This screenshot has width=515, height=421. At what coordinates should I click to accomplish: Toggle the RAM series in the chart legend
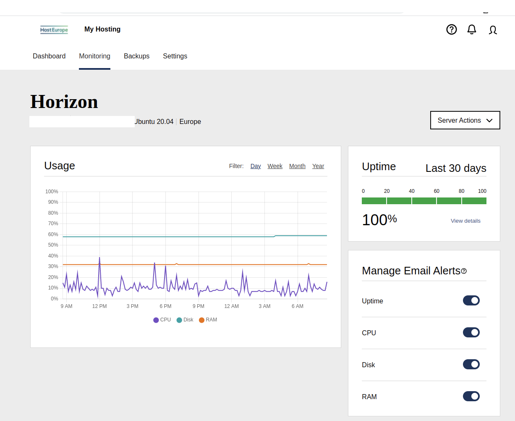[x=208, y=320]
